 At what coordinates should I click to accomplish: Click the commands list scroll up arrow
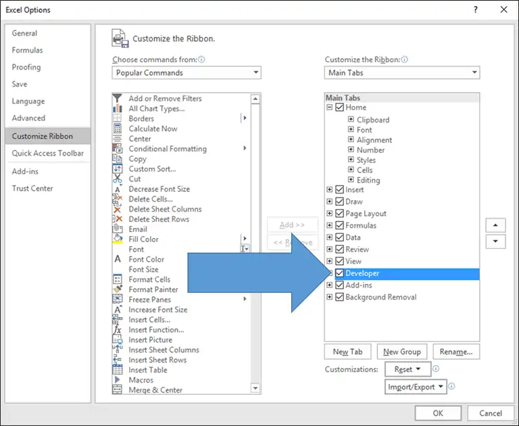pyautogui.click(x=255, y=99)
